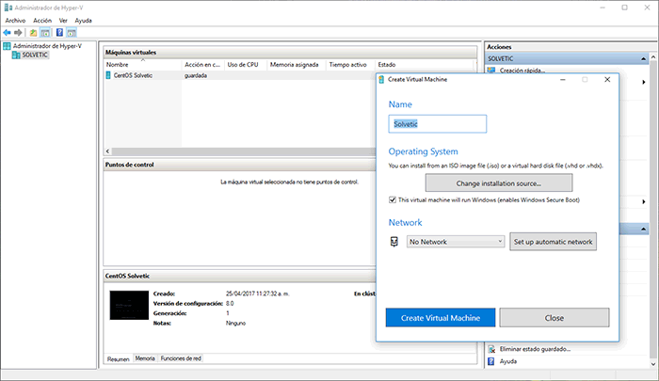Screen dimensions: 659x381
Task: Click the Name field containing Solvetic
Action: coord(438,124)
